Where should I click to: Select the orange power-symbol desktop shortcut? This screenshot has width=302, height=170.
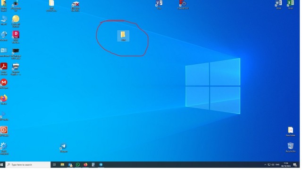click(x=4, y=131)
